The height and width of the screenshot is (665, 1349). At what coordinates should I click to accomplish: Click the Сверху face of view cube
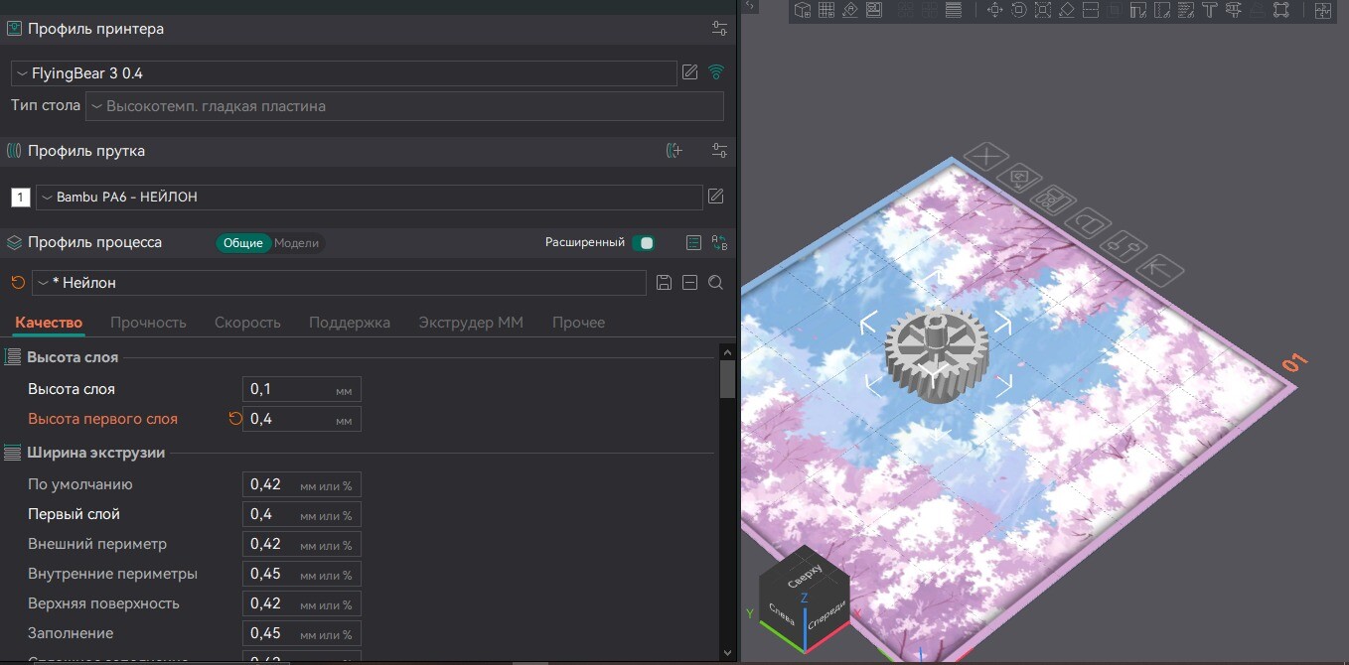click(x=807, y=576)
